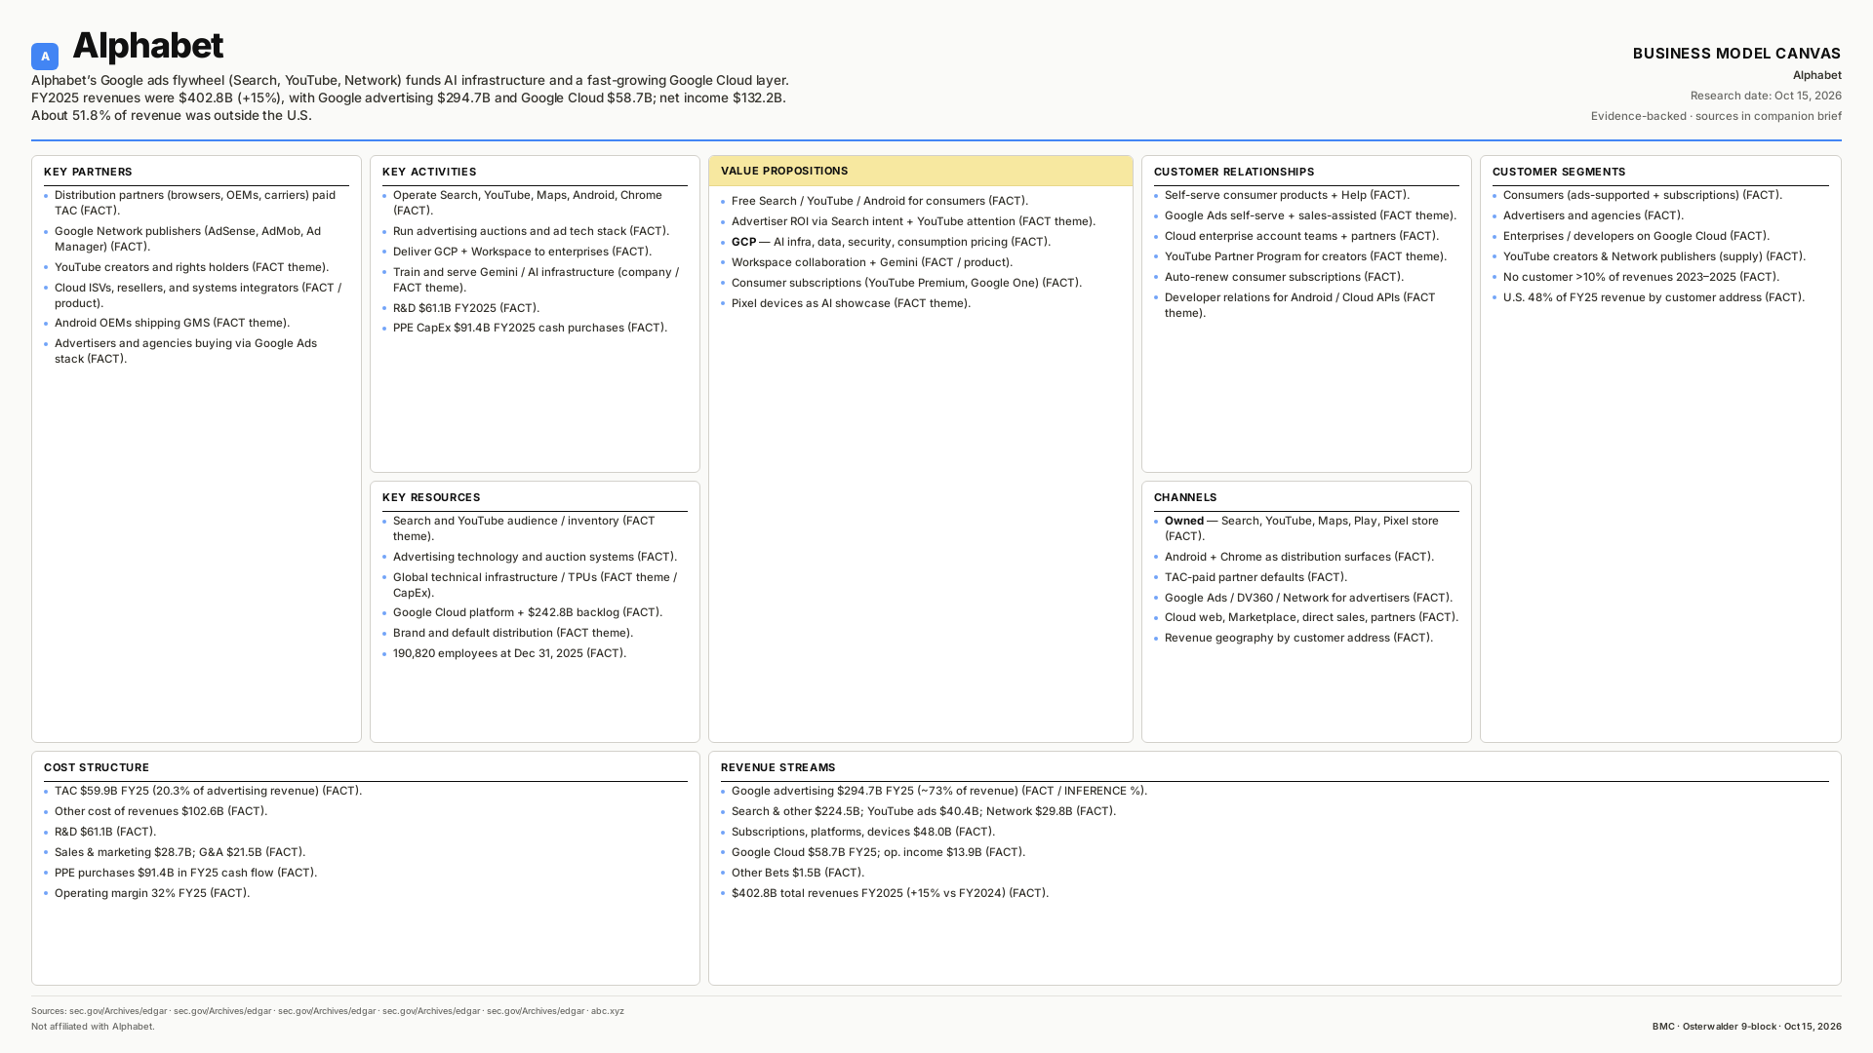Click 'Sales & marketing $28.7B; G&A $21.5B'

point(179,852)
